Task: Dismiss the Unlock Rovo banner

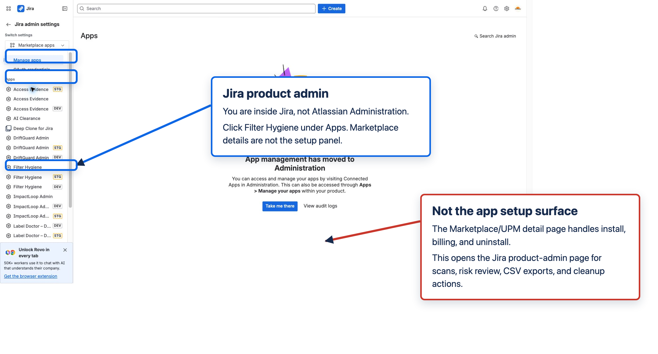Action: pos(65,250)
